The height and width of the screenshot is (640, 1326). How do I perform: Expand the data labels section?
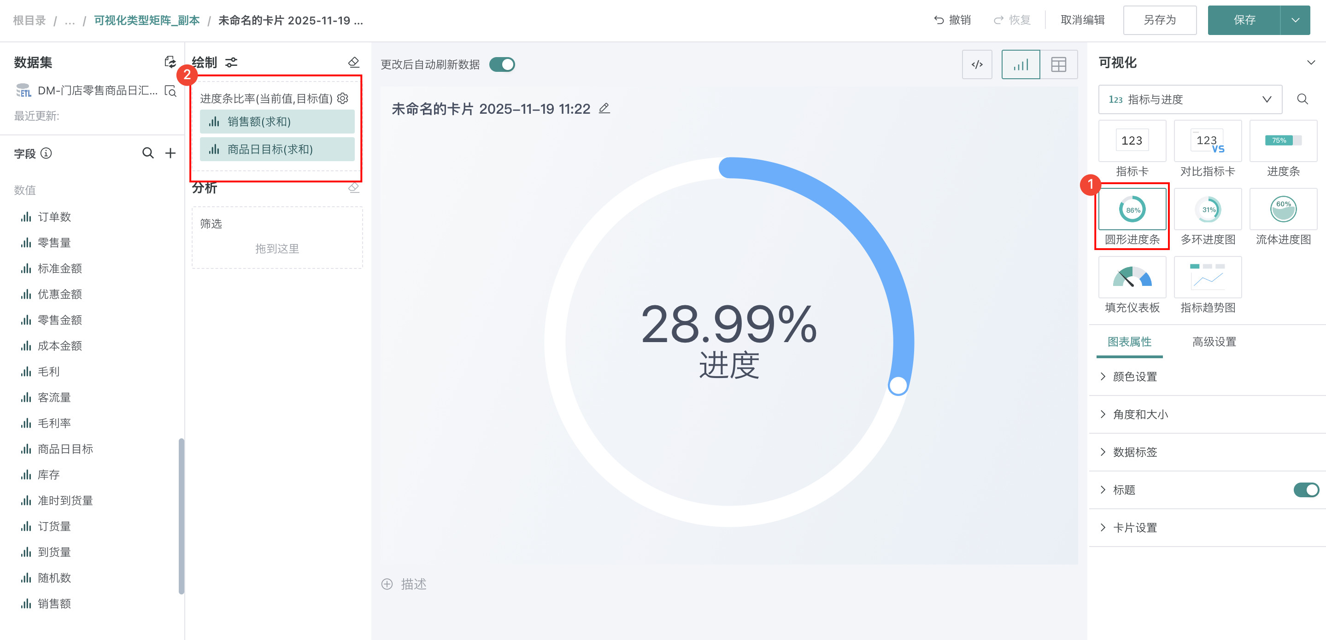(1134, 452)
